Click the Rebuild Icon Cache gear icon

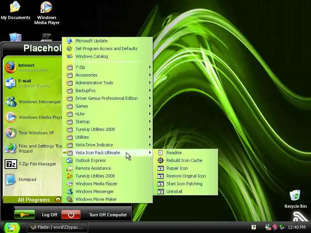pos(160,160)
